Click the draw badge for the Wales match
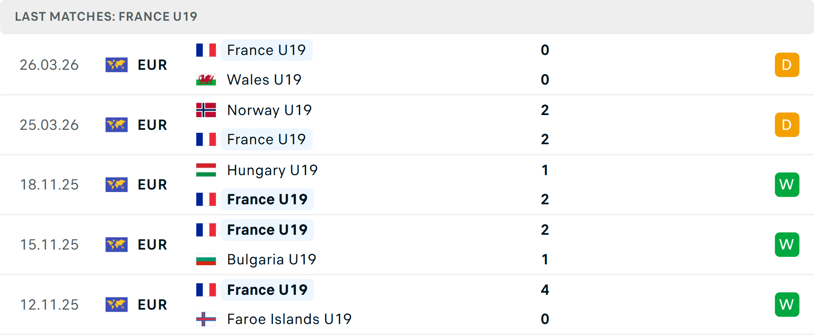Viewport: 814px width, 335px height. [x=787, y=65]
